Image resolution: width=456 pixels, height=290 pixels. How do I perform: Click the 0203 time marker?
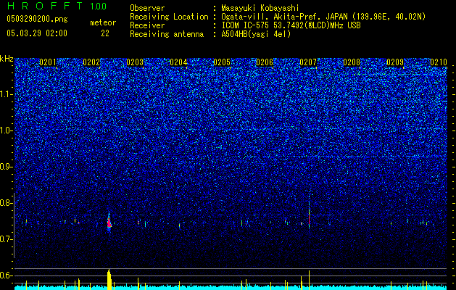[x=135, y=62]
